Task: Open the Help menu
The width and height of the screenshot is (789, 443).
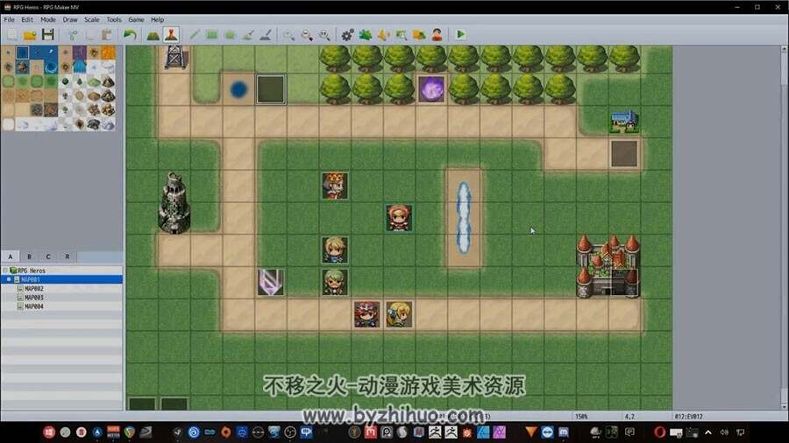Action: pos(157,19)
